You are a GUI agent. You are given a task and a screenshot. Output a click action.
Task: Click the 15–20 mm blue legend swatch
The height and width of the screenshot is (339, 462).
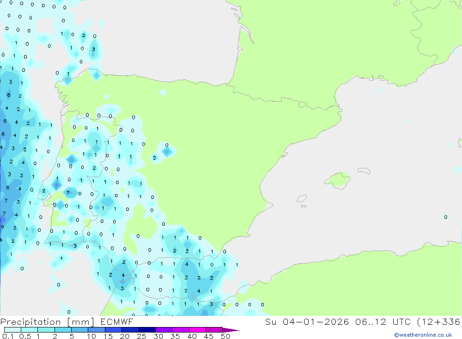114,330
